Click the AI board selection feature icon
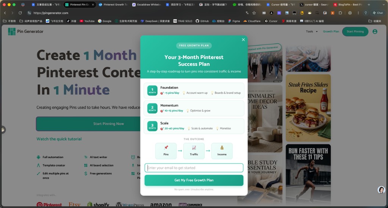The height and width of the screenshot is (208, 388). tap(86, 165)
